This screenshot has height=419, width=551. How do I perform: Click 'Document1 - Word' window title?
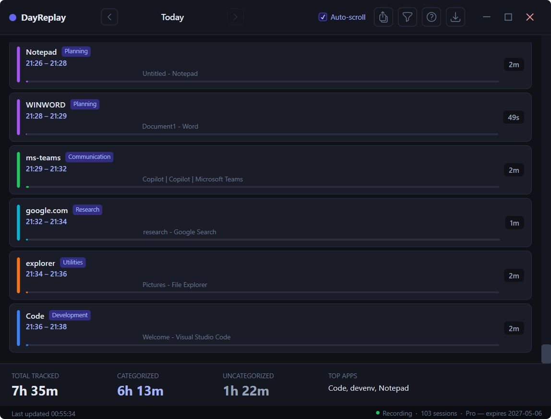pyautogui.click(x=170, y=126)
